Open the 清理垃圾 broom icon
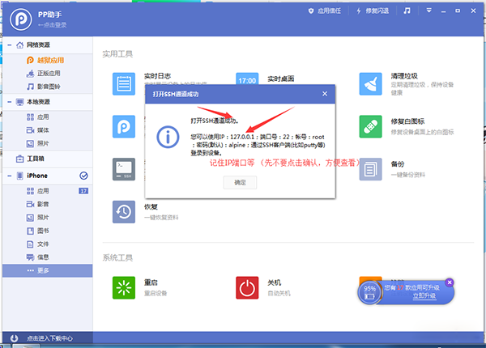 pyautogui.click(x=370, y=84)
